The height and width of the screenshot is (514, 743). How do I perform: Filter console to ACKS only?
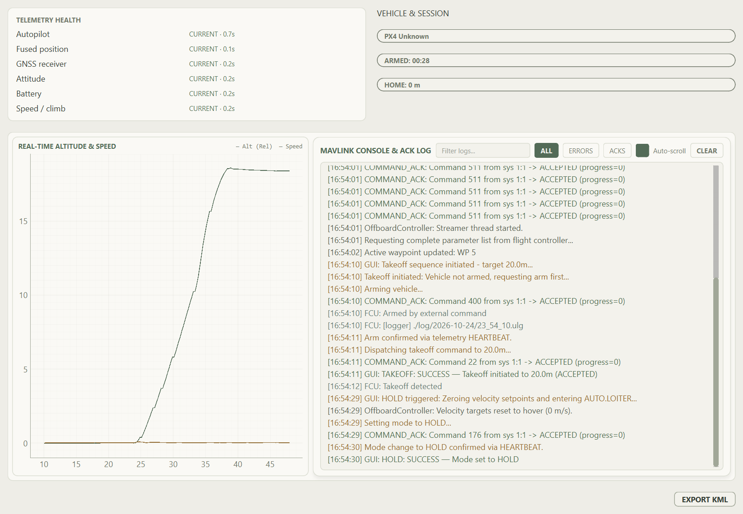617,151
